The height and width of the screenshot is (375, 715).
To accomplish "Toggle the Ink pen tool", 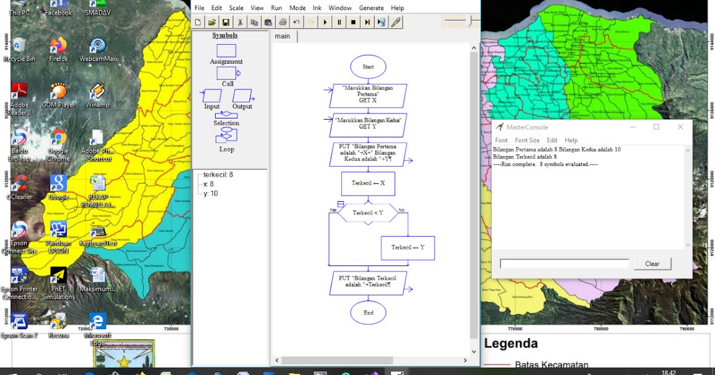I will pos(396,22).
